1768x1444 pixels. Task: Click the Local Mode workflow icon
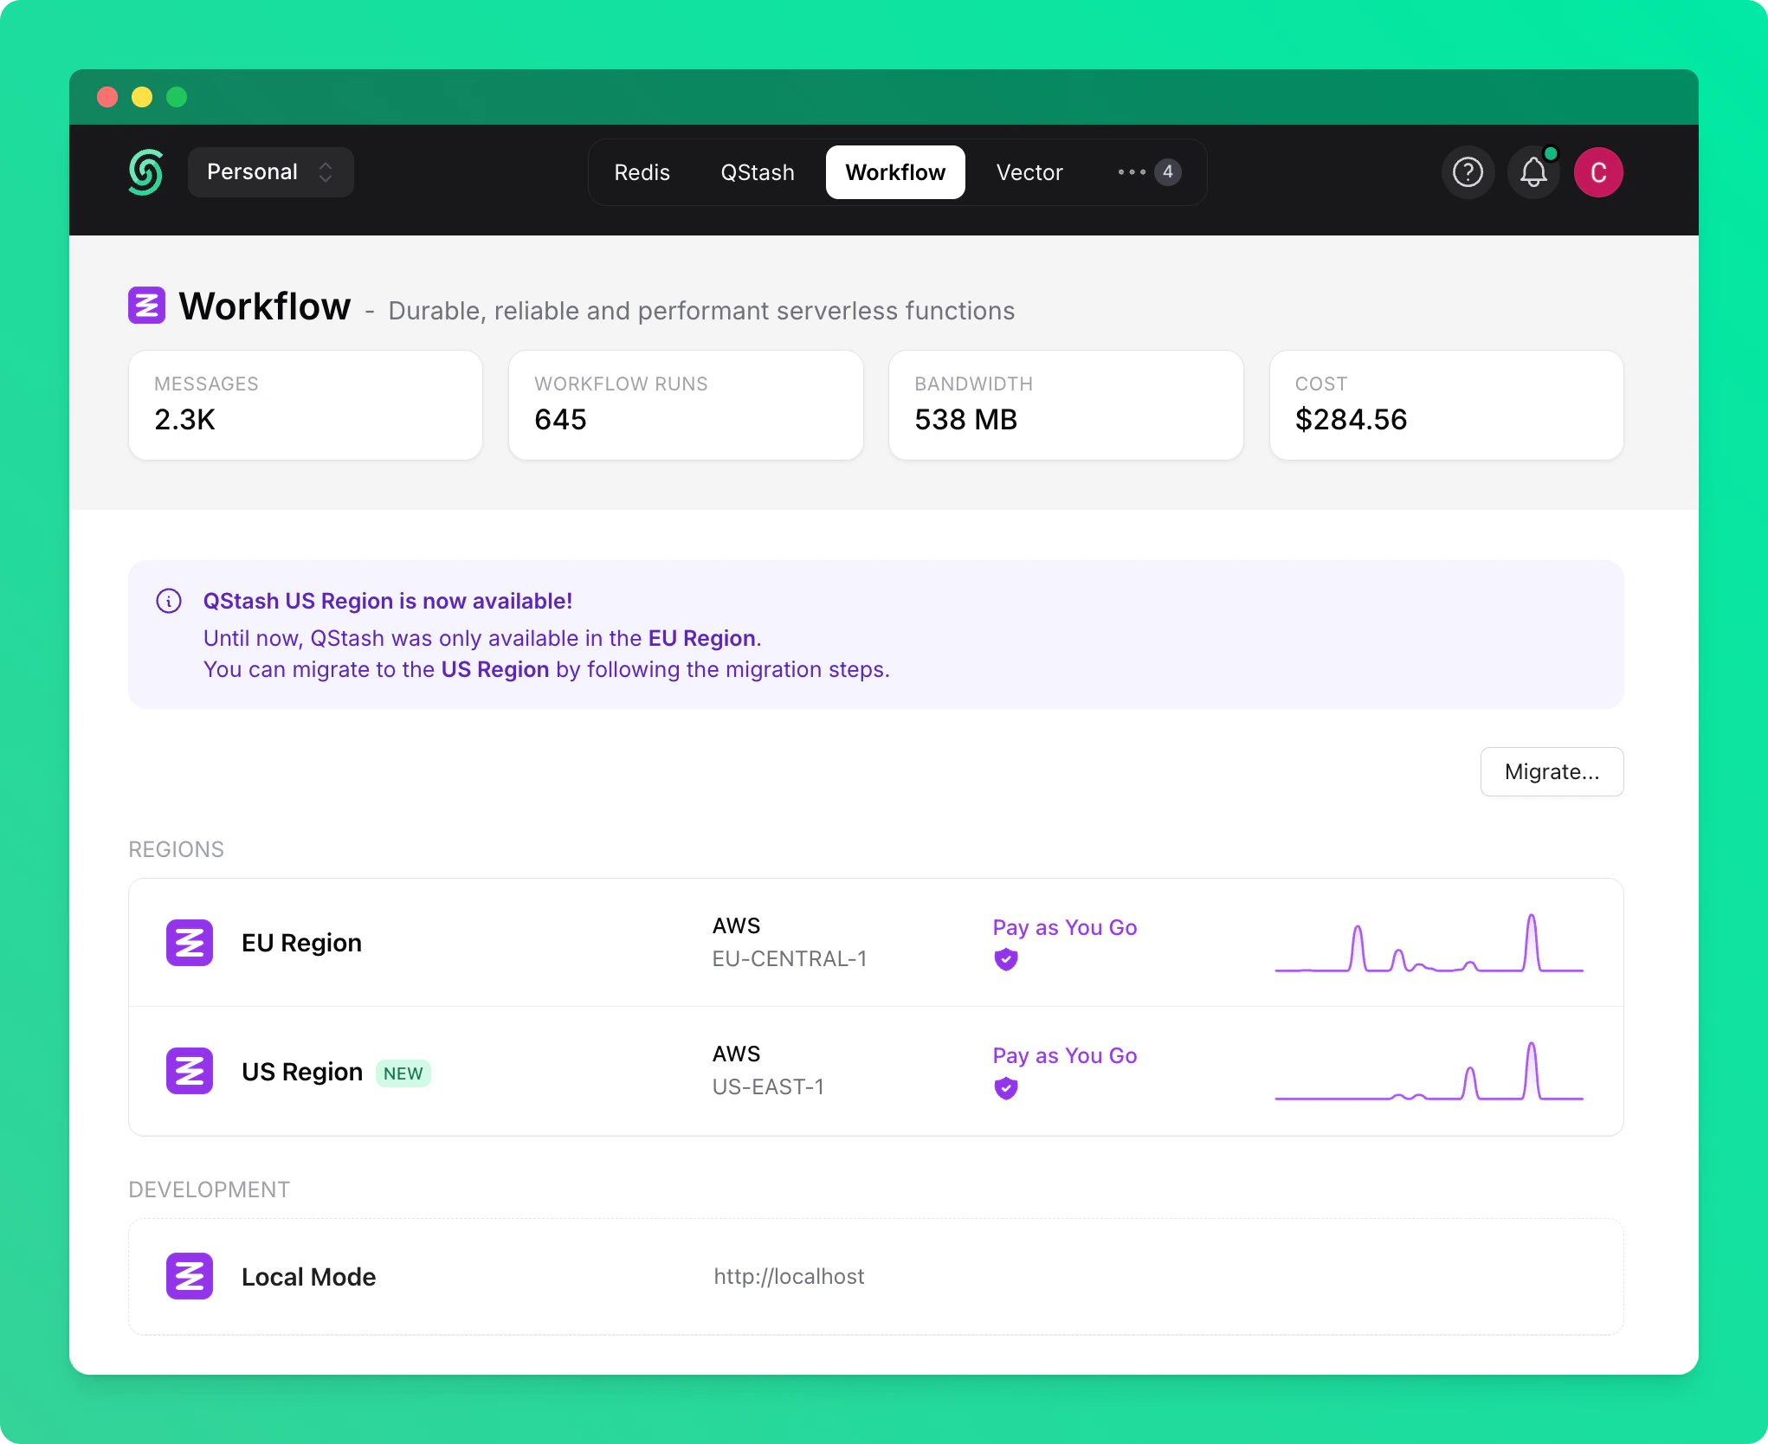pos(190,1276)
